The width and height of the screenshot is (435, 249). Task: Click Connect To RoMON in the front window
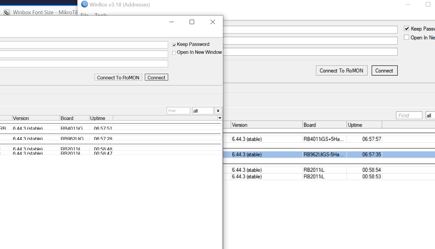118,77
